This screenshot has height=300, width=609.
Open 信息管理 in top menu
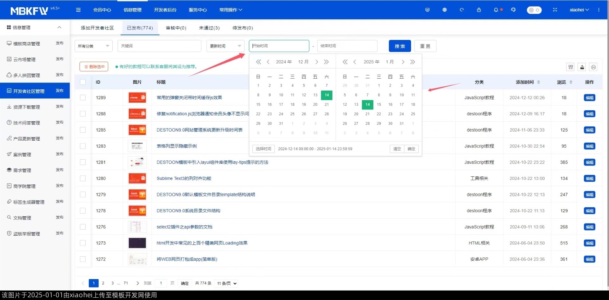pyautogui.click(x=132, y=10)
